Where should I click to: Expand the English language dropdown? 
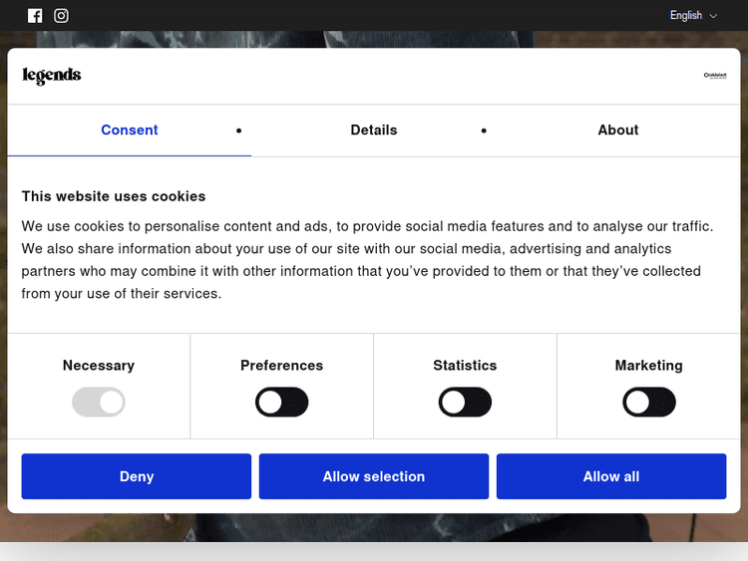(x=693, y=16)
